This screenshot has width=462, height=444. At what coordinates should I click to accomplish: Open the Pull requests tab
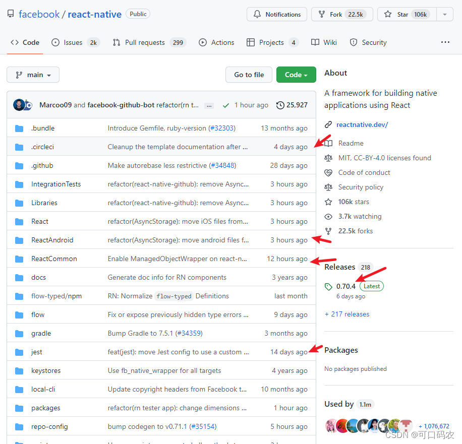(149, 42)
